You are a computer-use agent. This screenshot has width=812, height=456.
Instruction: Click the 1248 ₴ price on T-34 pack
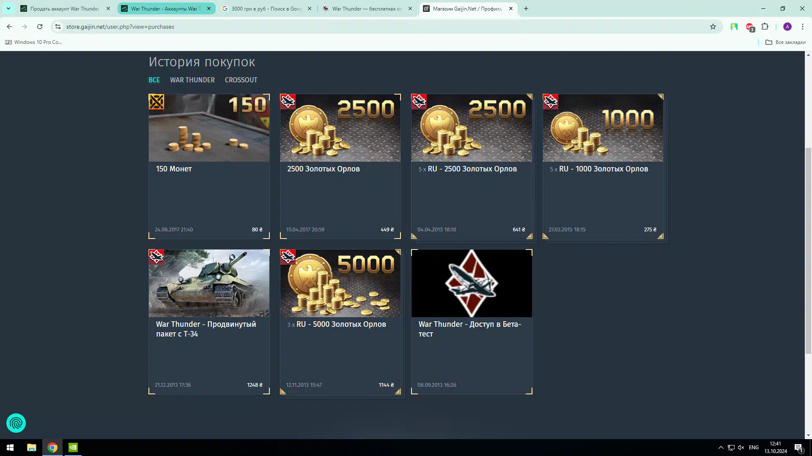(255, 385)
